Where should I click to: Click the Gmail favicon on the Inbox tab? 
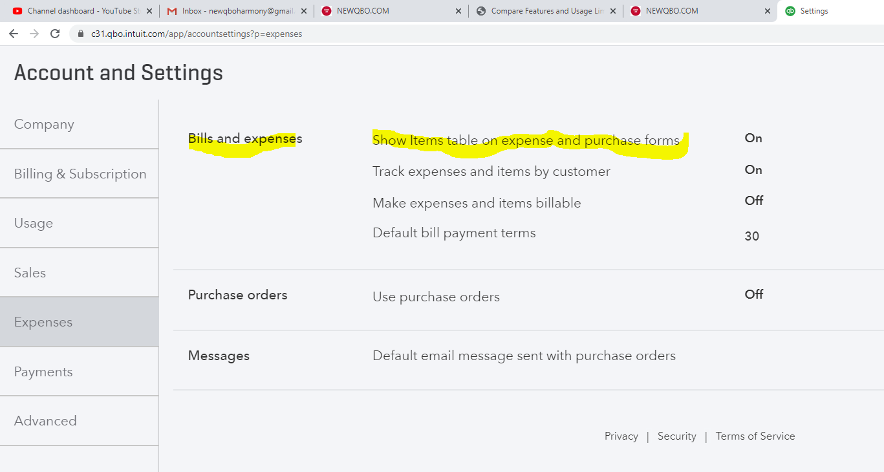click(171, 10)
